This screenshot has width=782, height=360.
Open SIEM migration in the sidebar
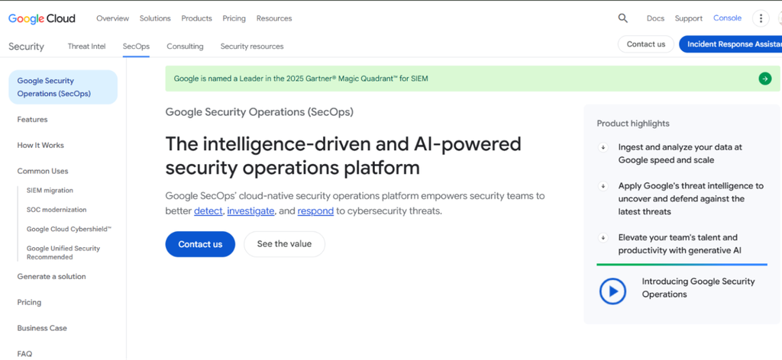pyautogui.click(x=50, y=190)
